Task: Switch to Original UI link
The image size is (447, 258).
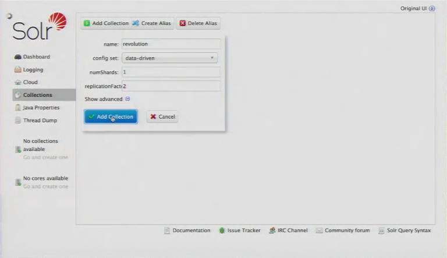Action: (x=414, y=9)
